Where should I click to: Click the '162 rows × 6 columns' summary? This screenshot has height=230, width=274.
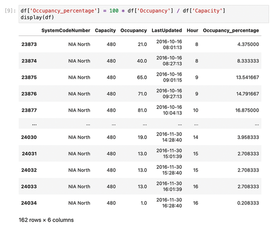point(46,220)
